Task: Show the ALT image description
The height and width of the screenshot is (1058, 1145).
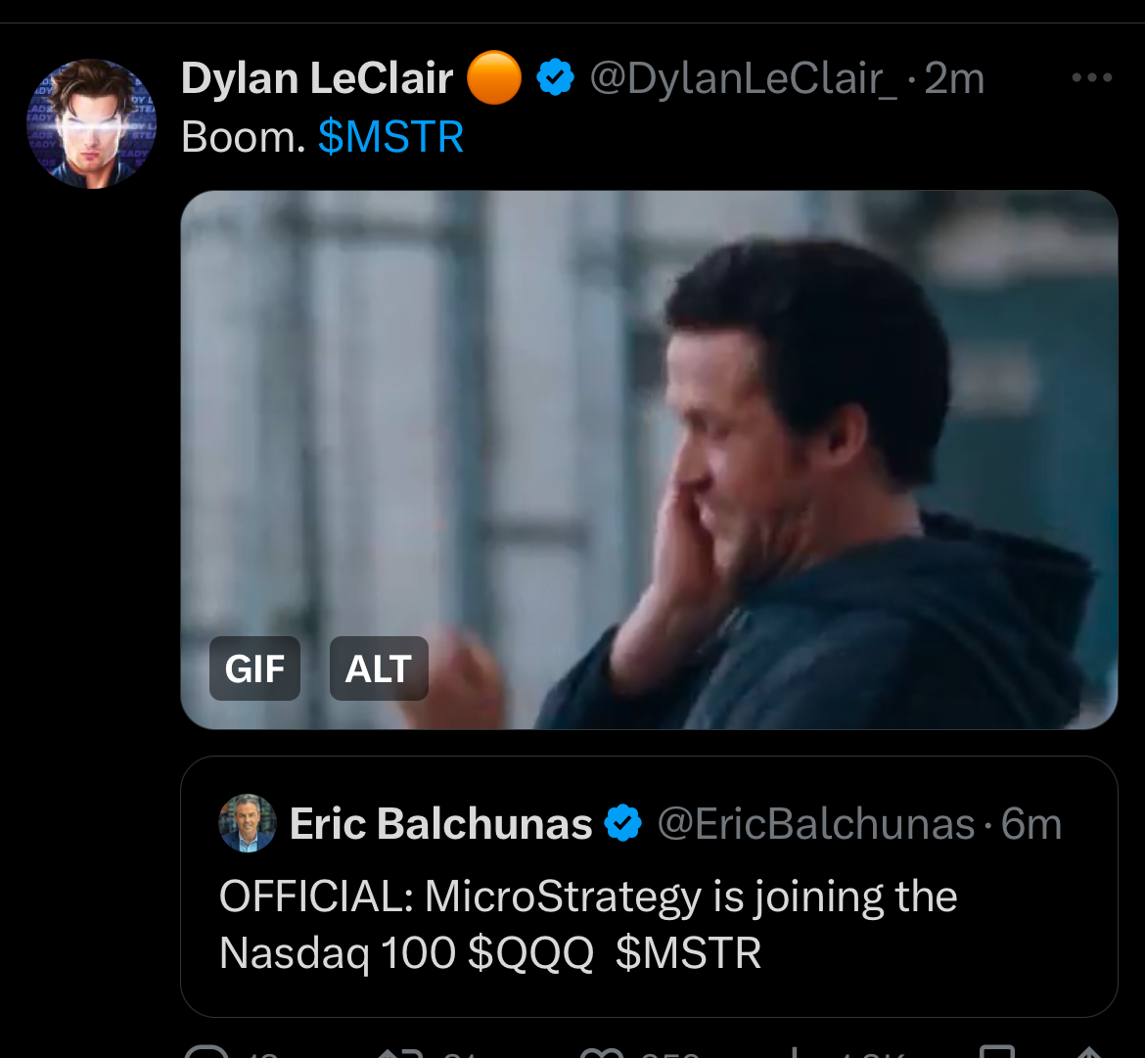Action: point(379,668)
